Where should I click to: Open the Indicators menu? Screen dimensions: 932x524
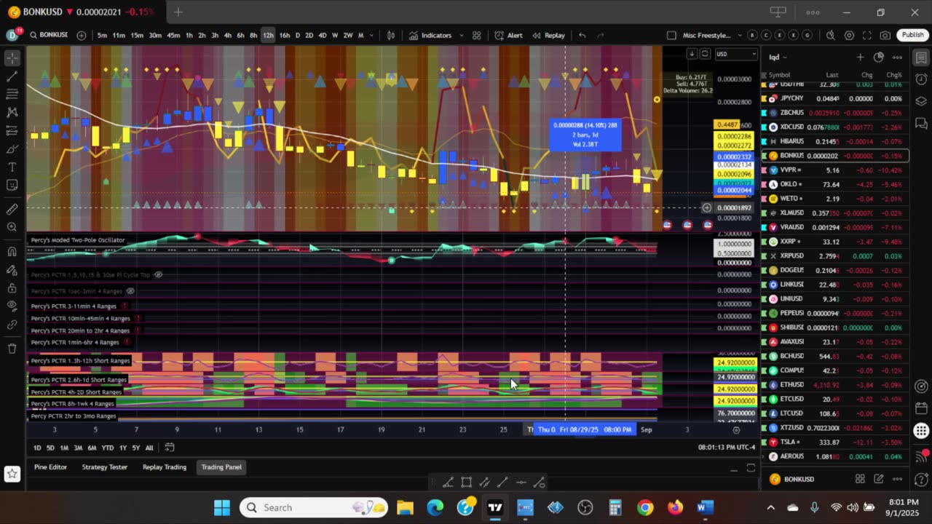(430, 35)
